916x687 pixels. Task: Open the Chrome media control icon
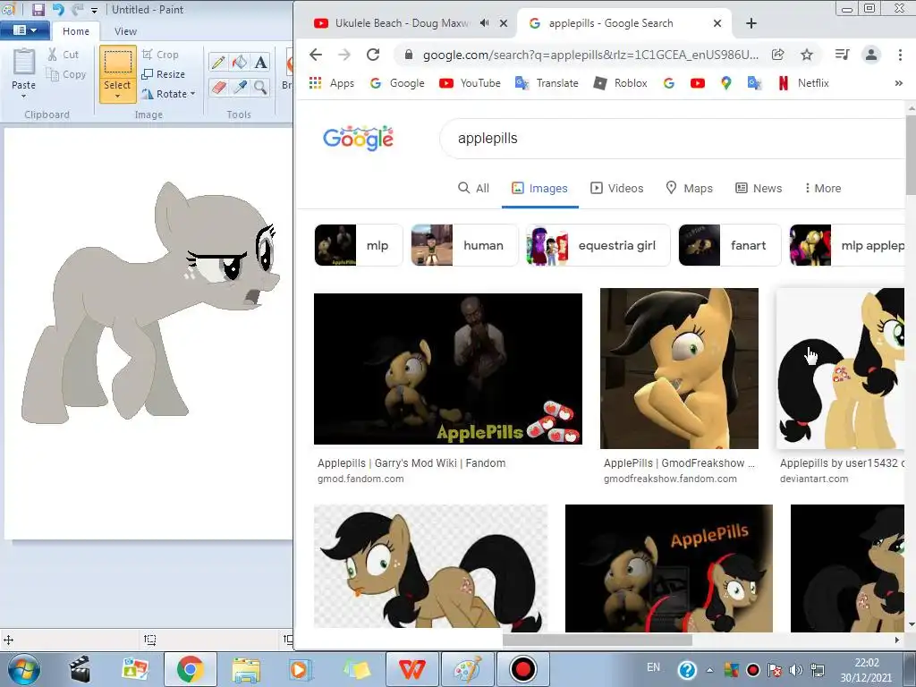click(x=842, y=55)
